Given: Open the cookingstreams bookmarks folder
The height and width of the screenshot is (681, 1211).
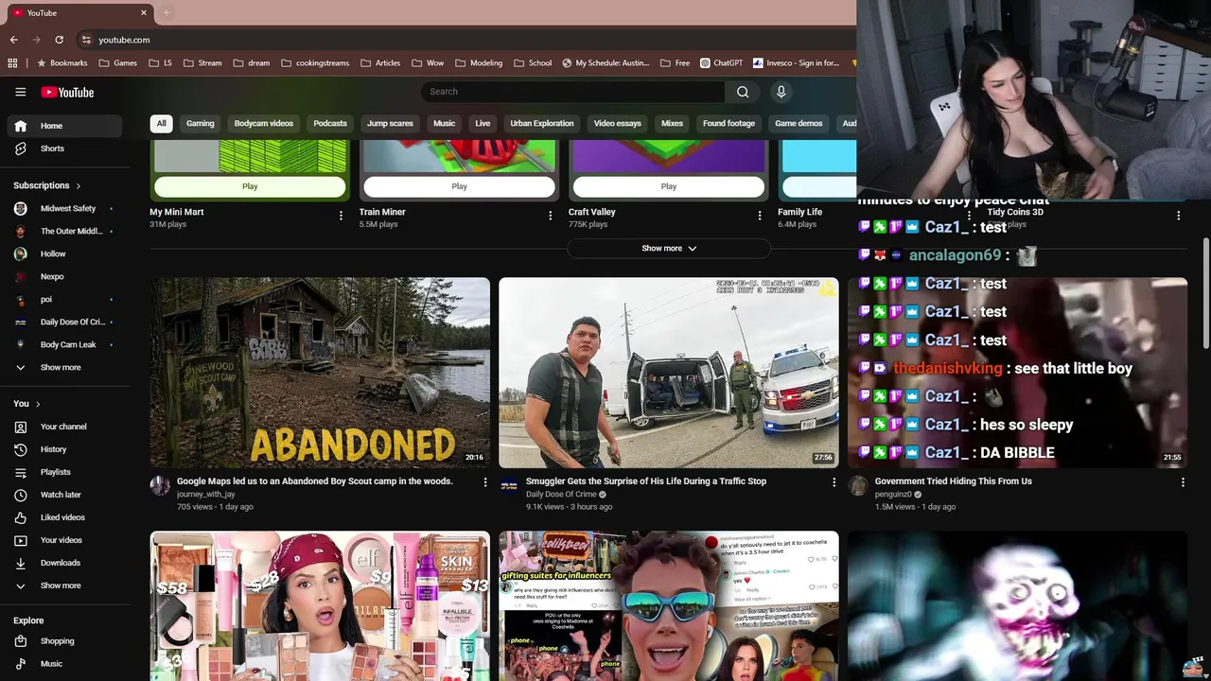Looking at the screenshot, I should tap(315, 63).
